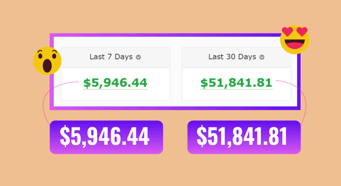Click the dollar sign on the $51,841.81 badge
Image resolution: width=341 pixels, height=186 pixels.
[x=201, y=136]
